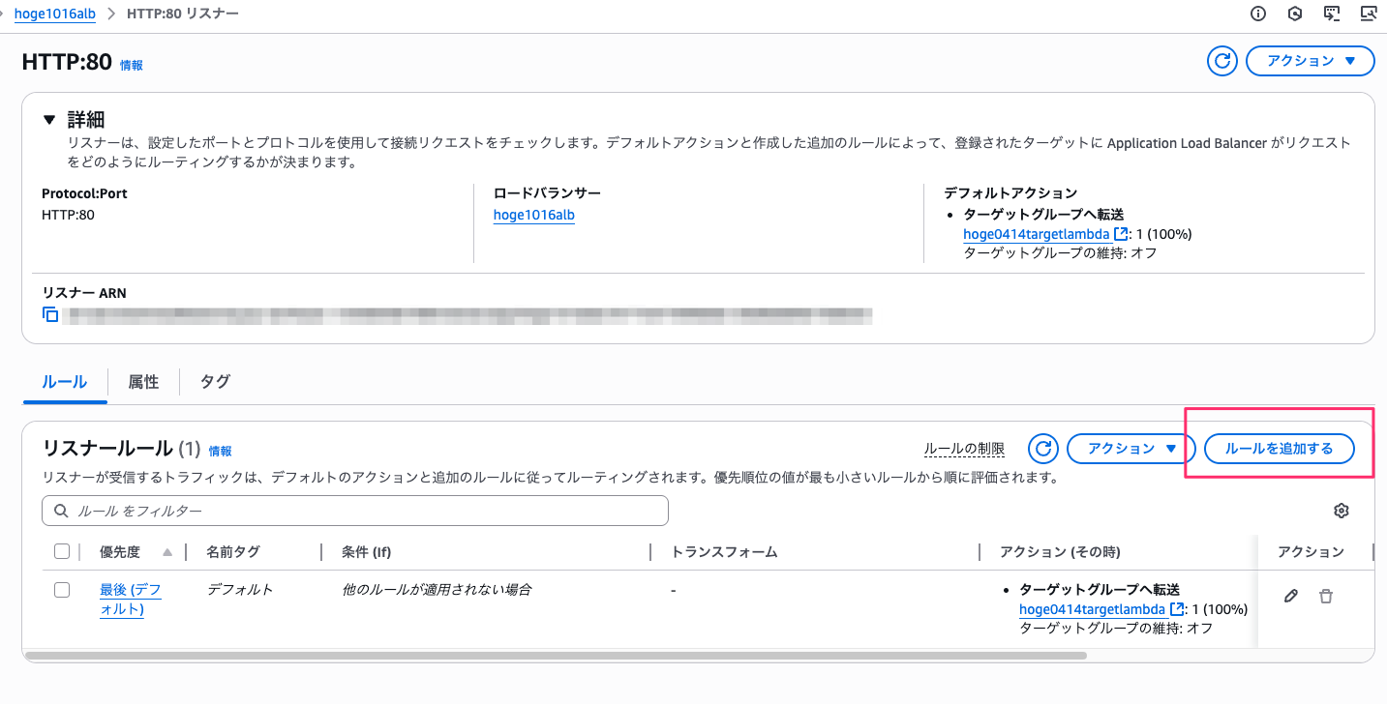Click the ルールを追加する button
1387x704 pixels.
coord(1279,449)
